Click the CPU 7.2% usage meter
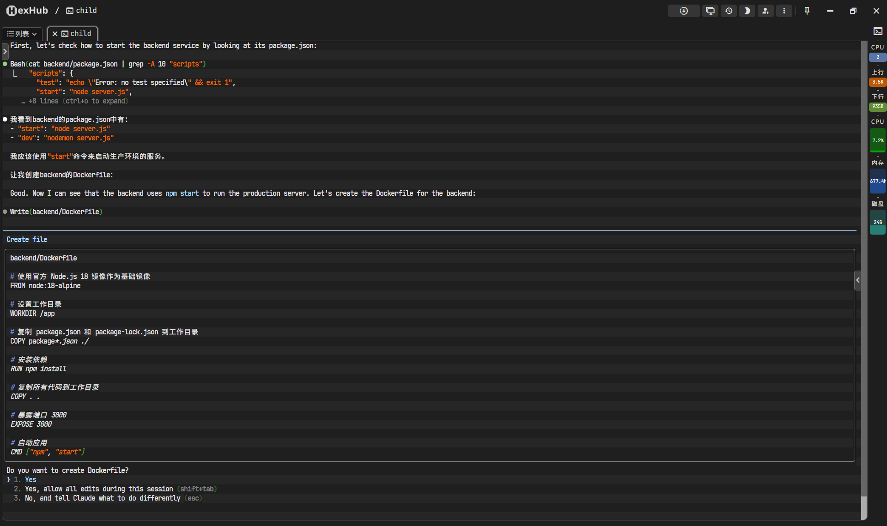This screenshot has height=526, width=887. point(878,140)
